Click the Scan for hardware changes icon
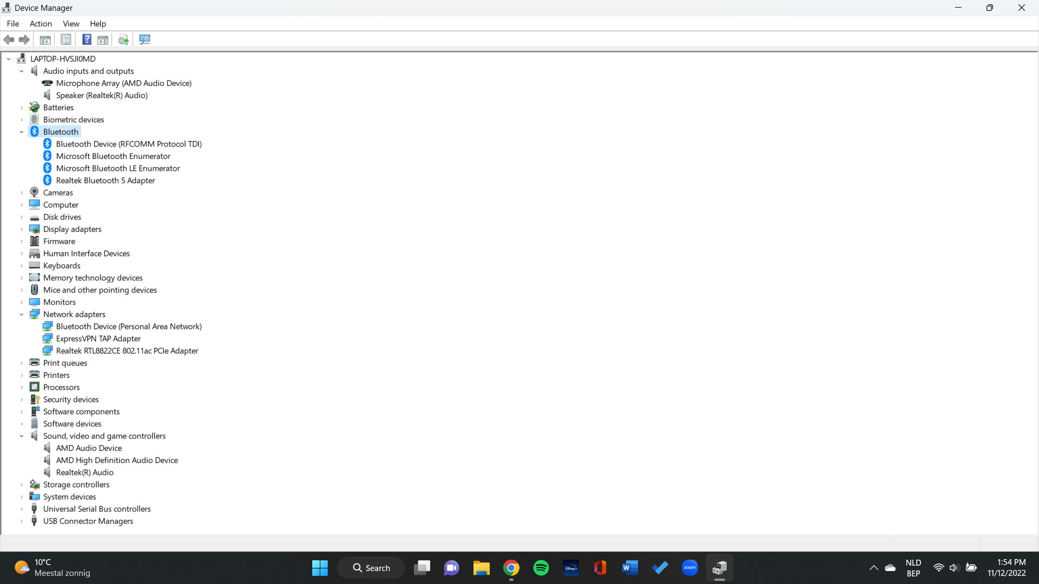Screen dimensions: 1039x584 (144, 39)
